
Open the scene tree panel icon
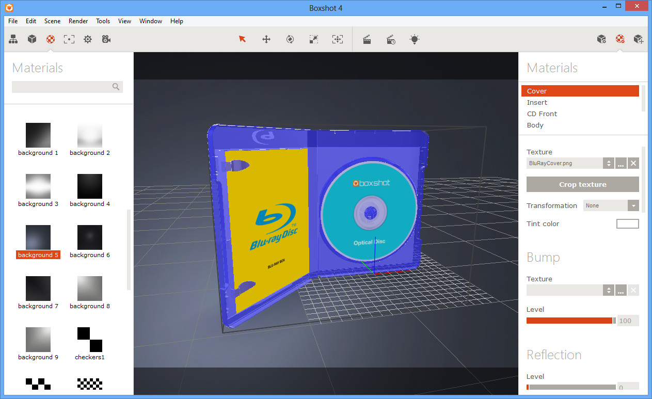coord(13,39)
